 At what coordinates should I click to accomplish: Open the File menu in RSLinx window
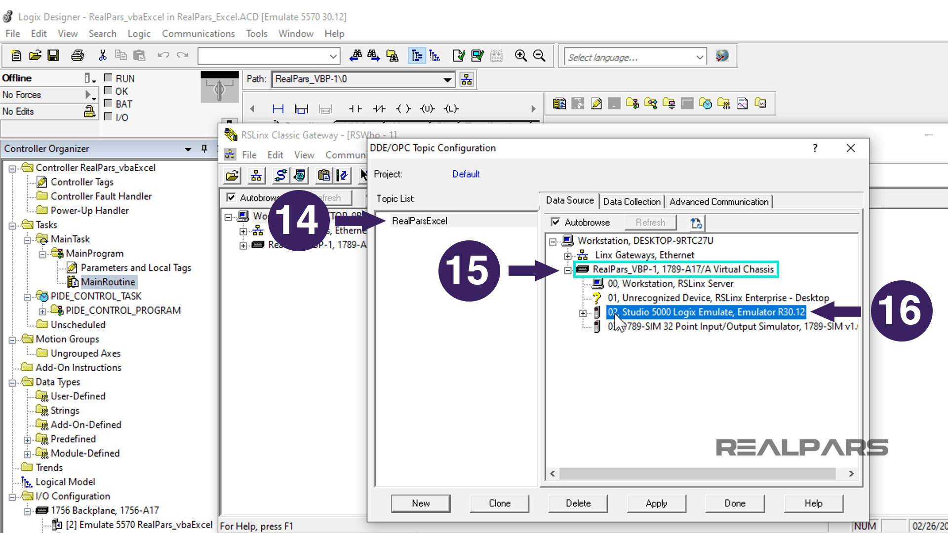coord(249,155)
